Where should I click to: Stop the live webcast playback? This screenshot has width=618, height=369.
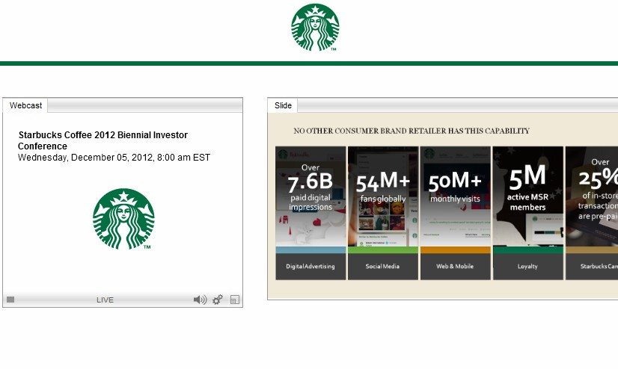point(10,300)
